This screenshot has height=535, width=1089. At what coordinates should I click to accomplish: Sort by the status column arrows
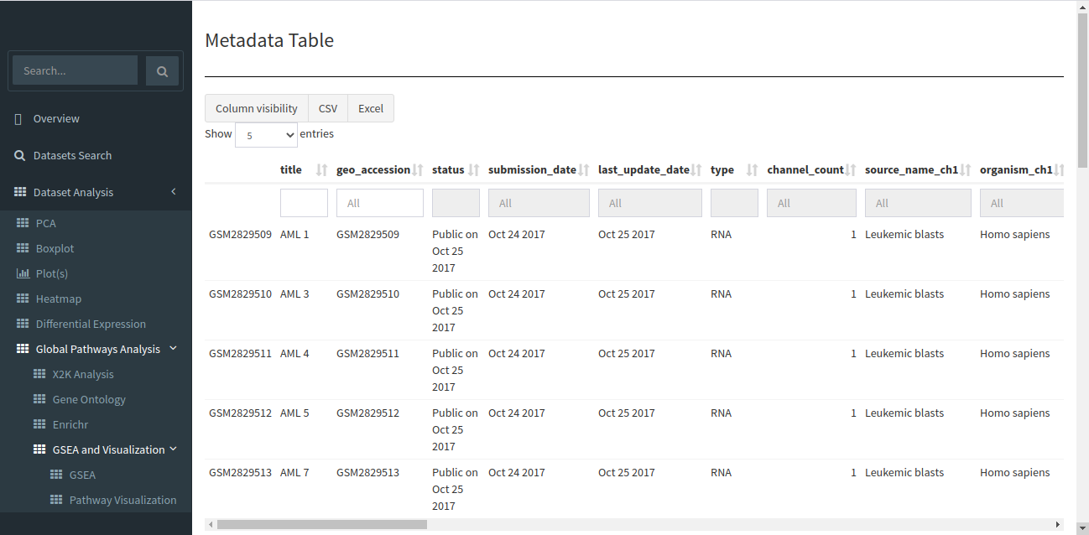pos(474,170)
